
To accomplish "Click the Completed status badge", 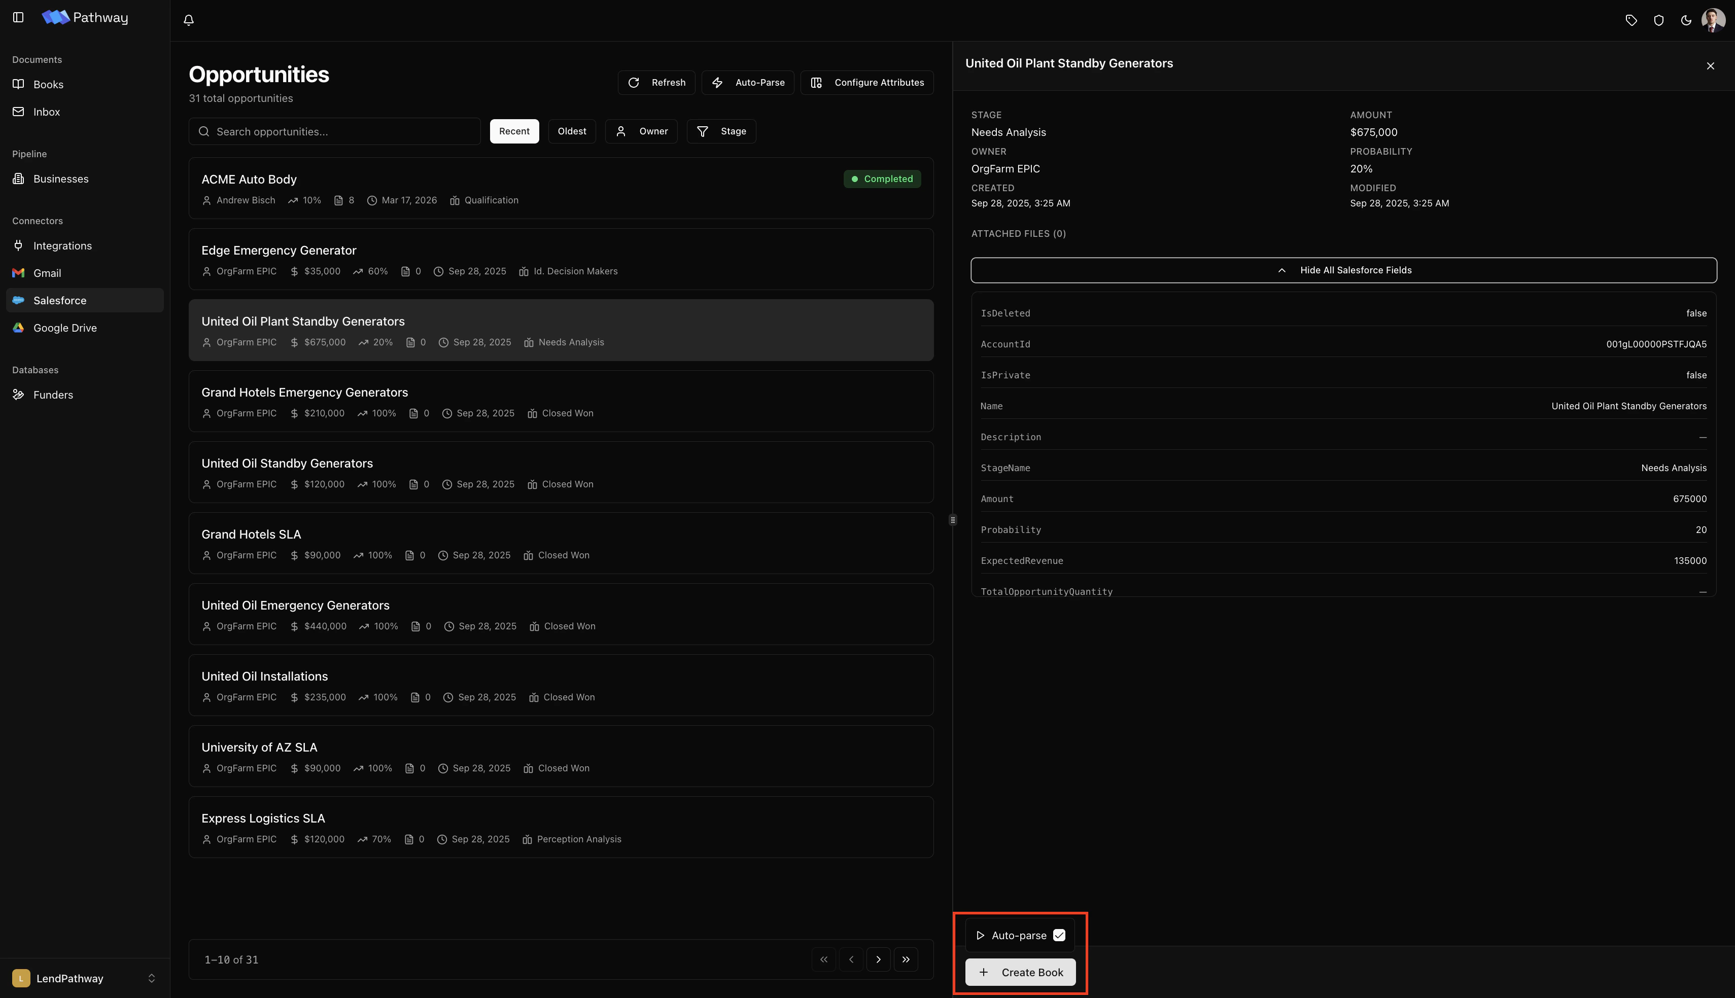I will (882, 179).
